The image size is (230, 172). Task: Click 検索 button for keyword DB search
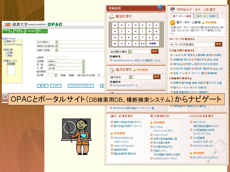click(x=219, y=44)
